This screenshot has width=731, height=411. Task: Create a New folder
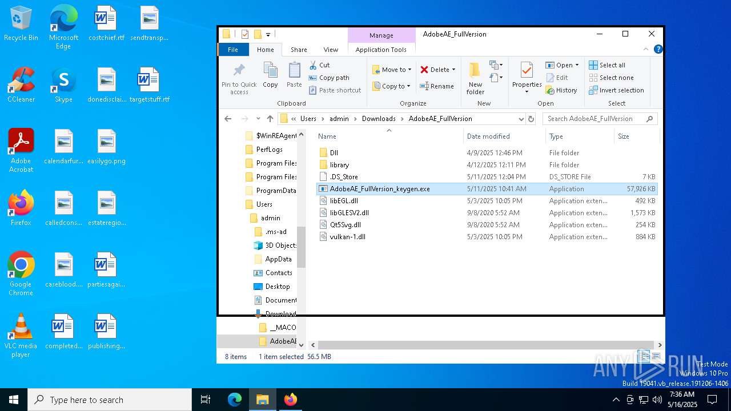(x=475, y=78)
